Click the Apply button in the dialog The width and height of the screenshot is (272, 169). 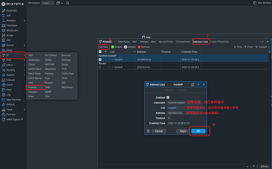coord(183,131)
